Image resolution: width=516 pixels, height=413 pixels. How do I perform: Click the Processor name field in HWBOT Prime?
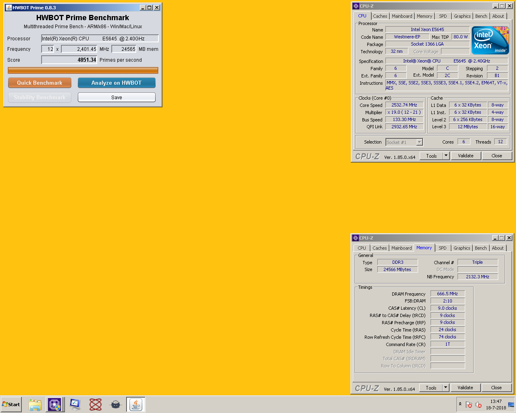click(100, 38)
